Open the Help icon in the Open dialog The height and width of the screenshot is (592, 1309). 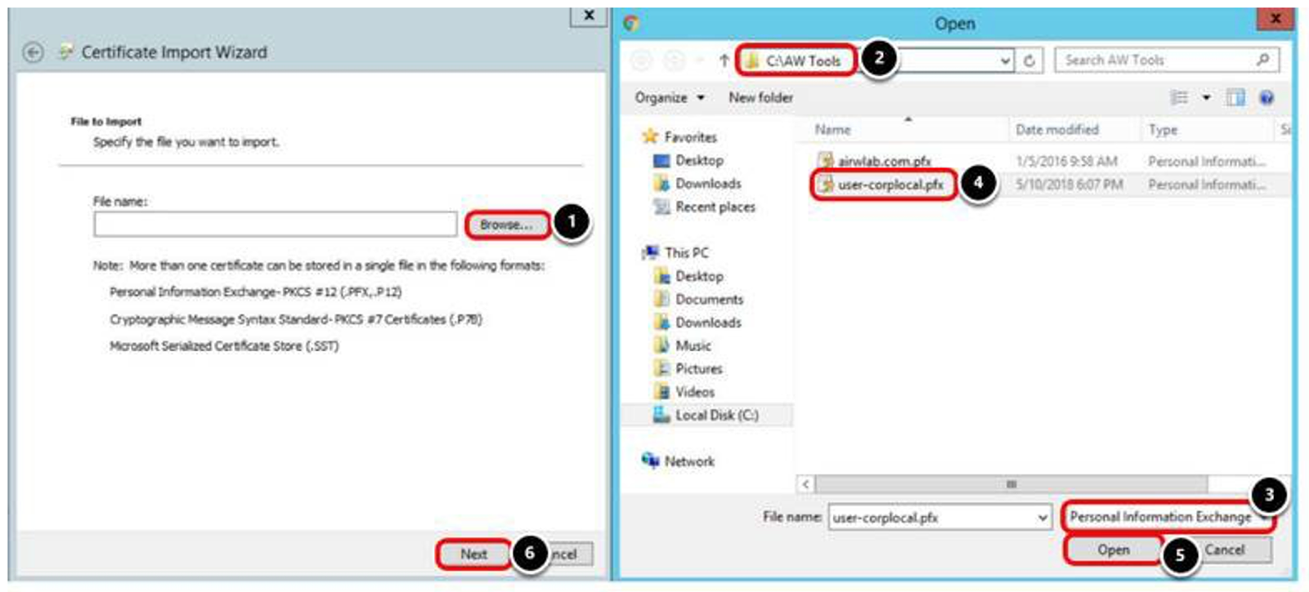tap(1266, 98)
